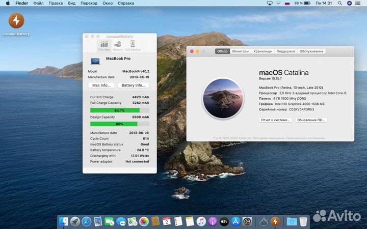Open Finder from the dock

[64, 221]
